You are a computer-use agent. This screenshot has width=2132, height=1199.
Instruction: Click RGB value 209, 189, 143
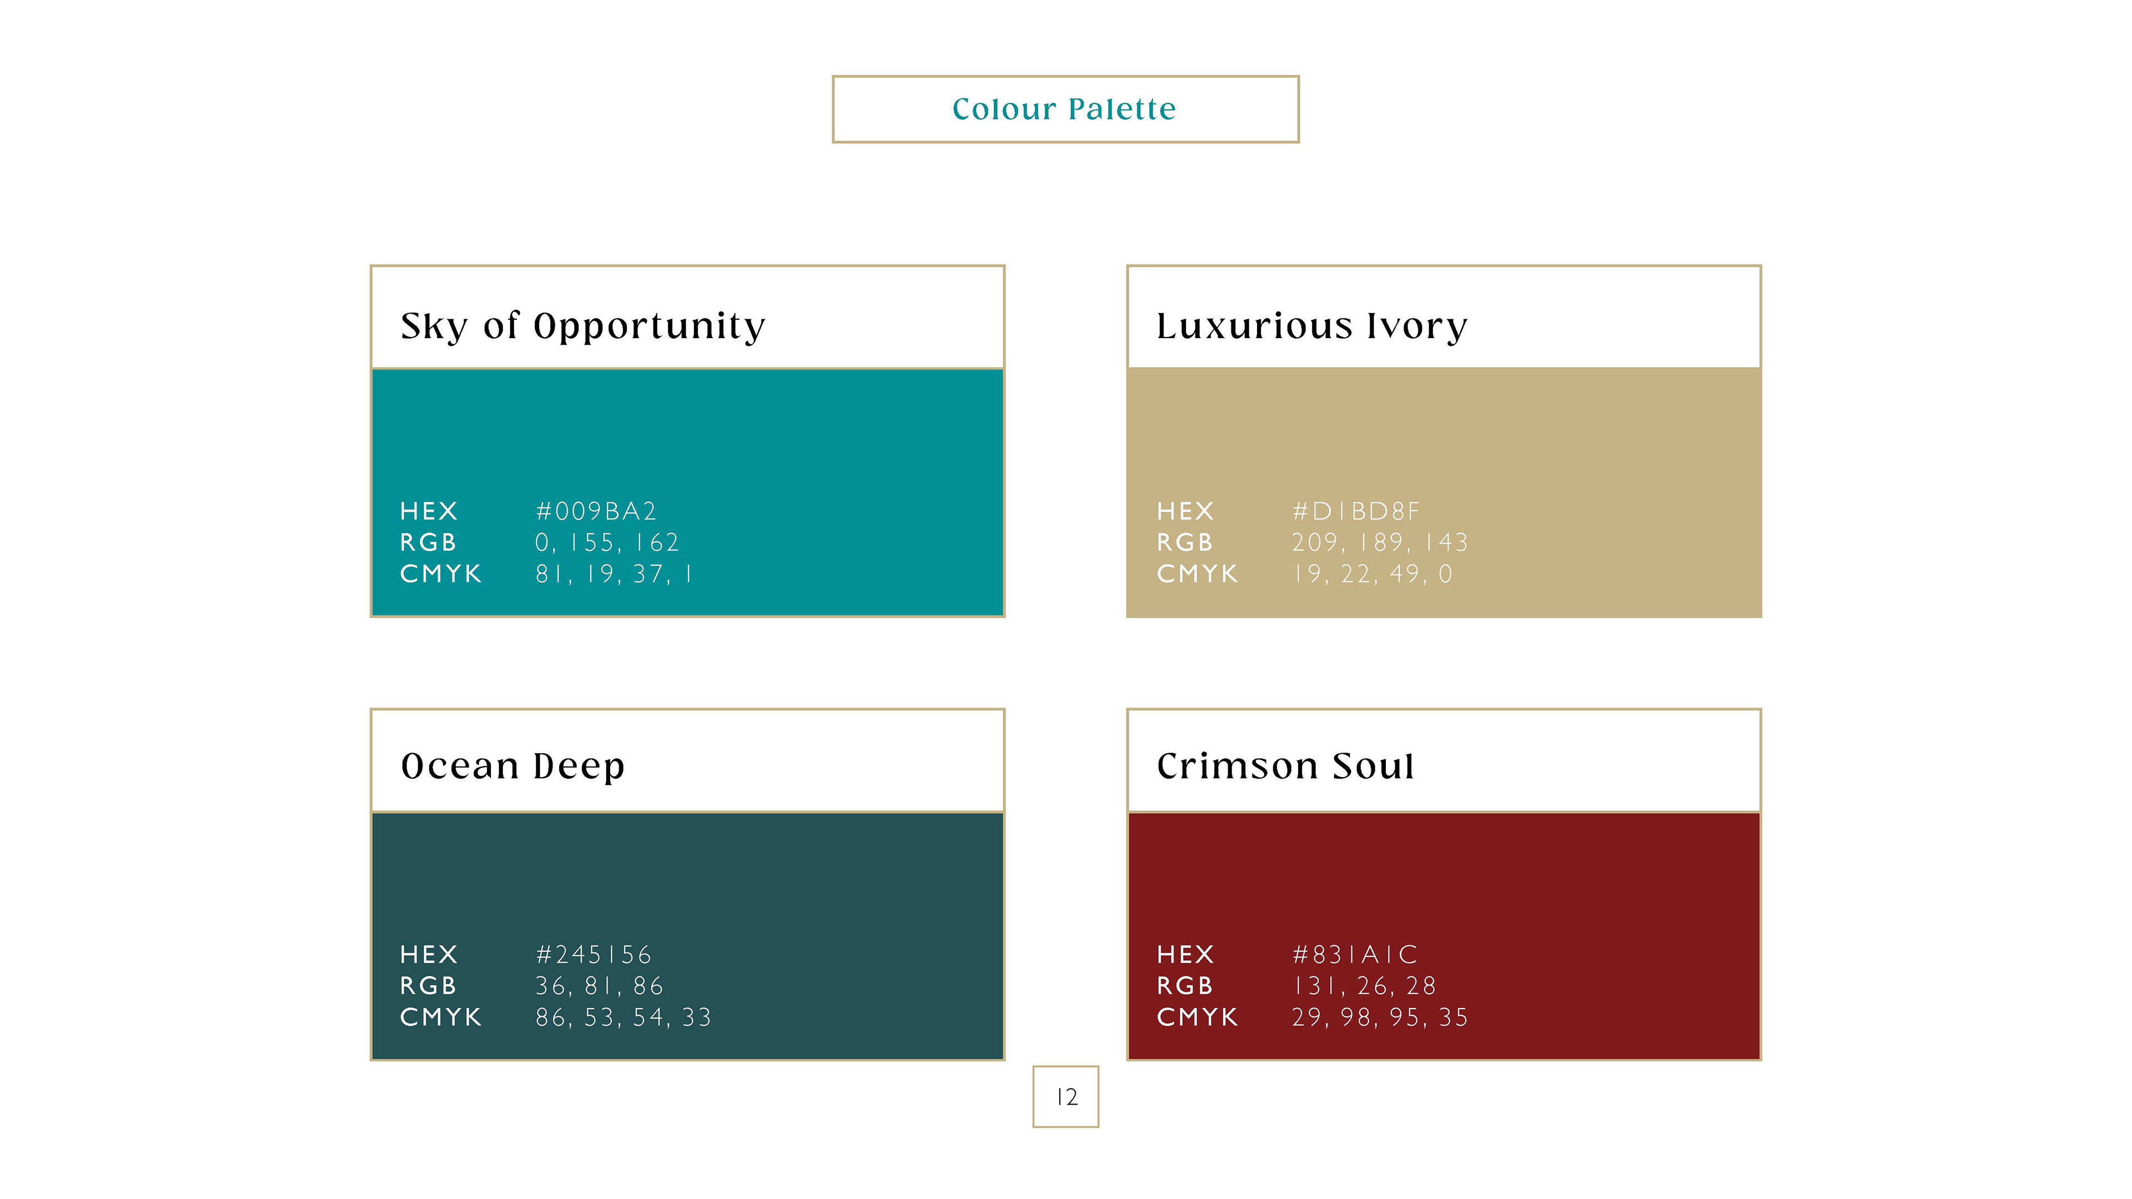(1380, 543)
